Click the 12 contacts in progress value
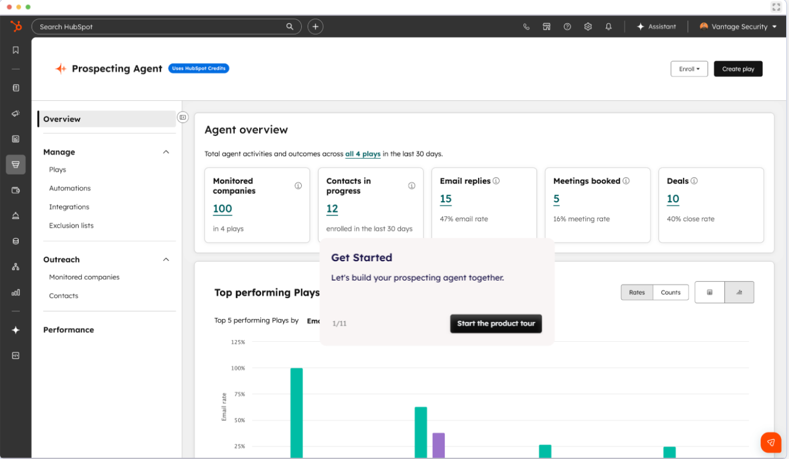 [x=332, y=209]
